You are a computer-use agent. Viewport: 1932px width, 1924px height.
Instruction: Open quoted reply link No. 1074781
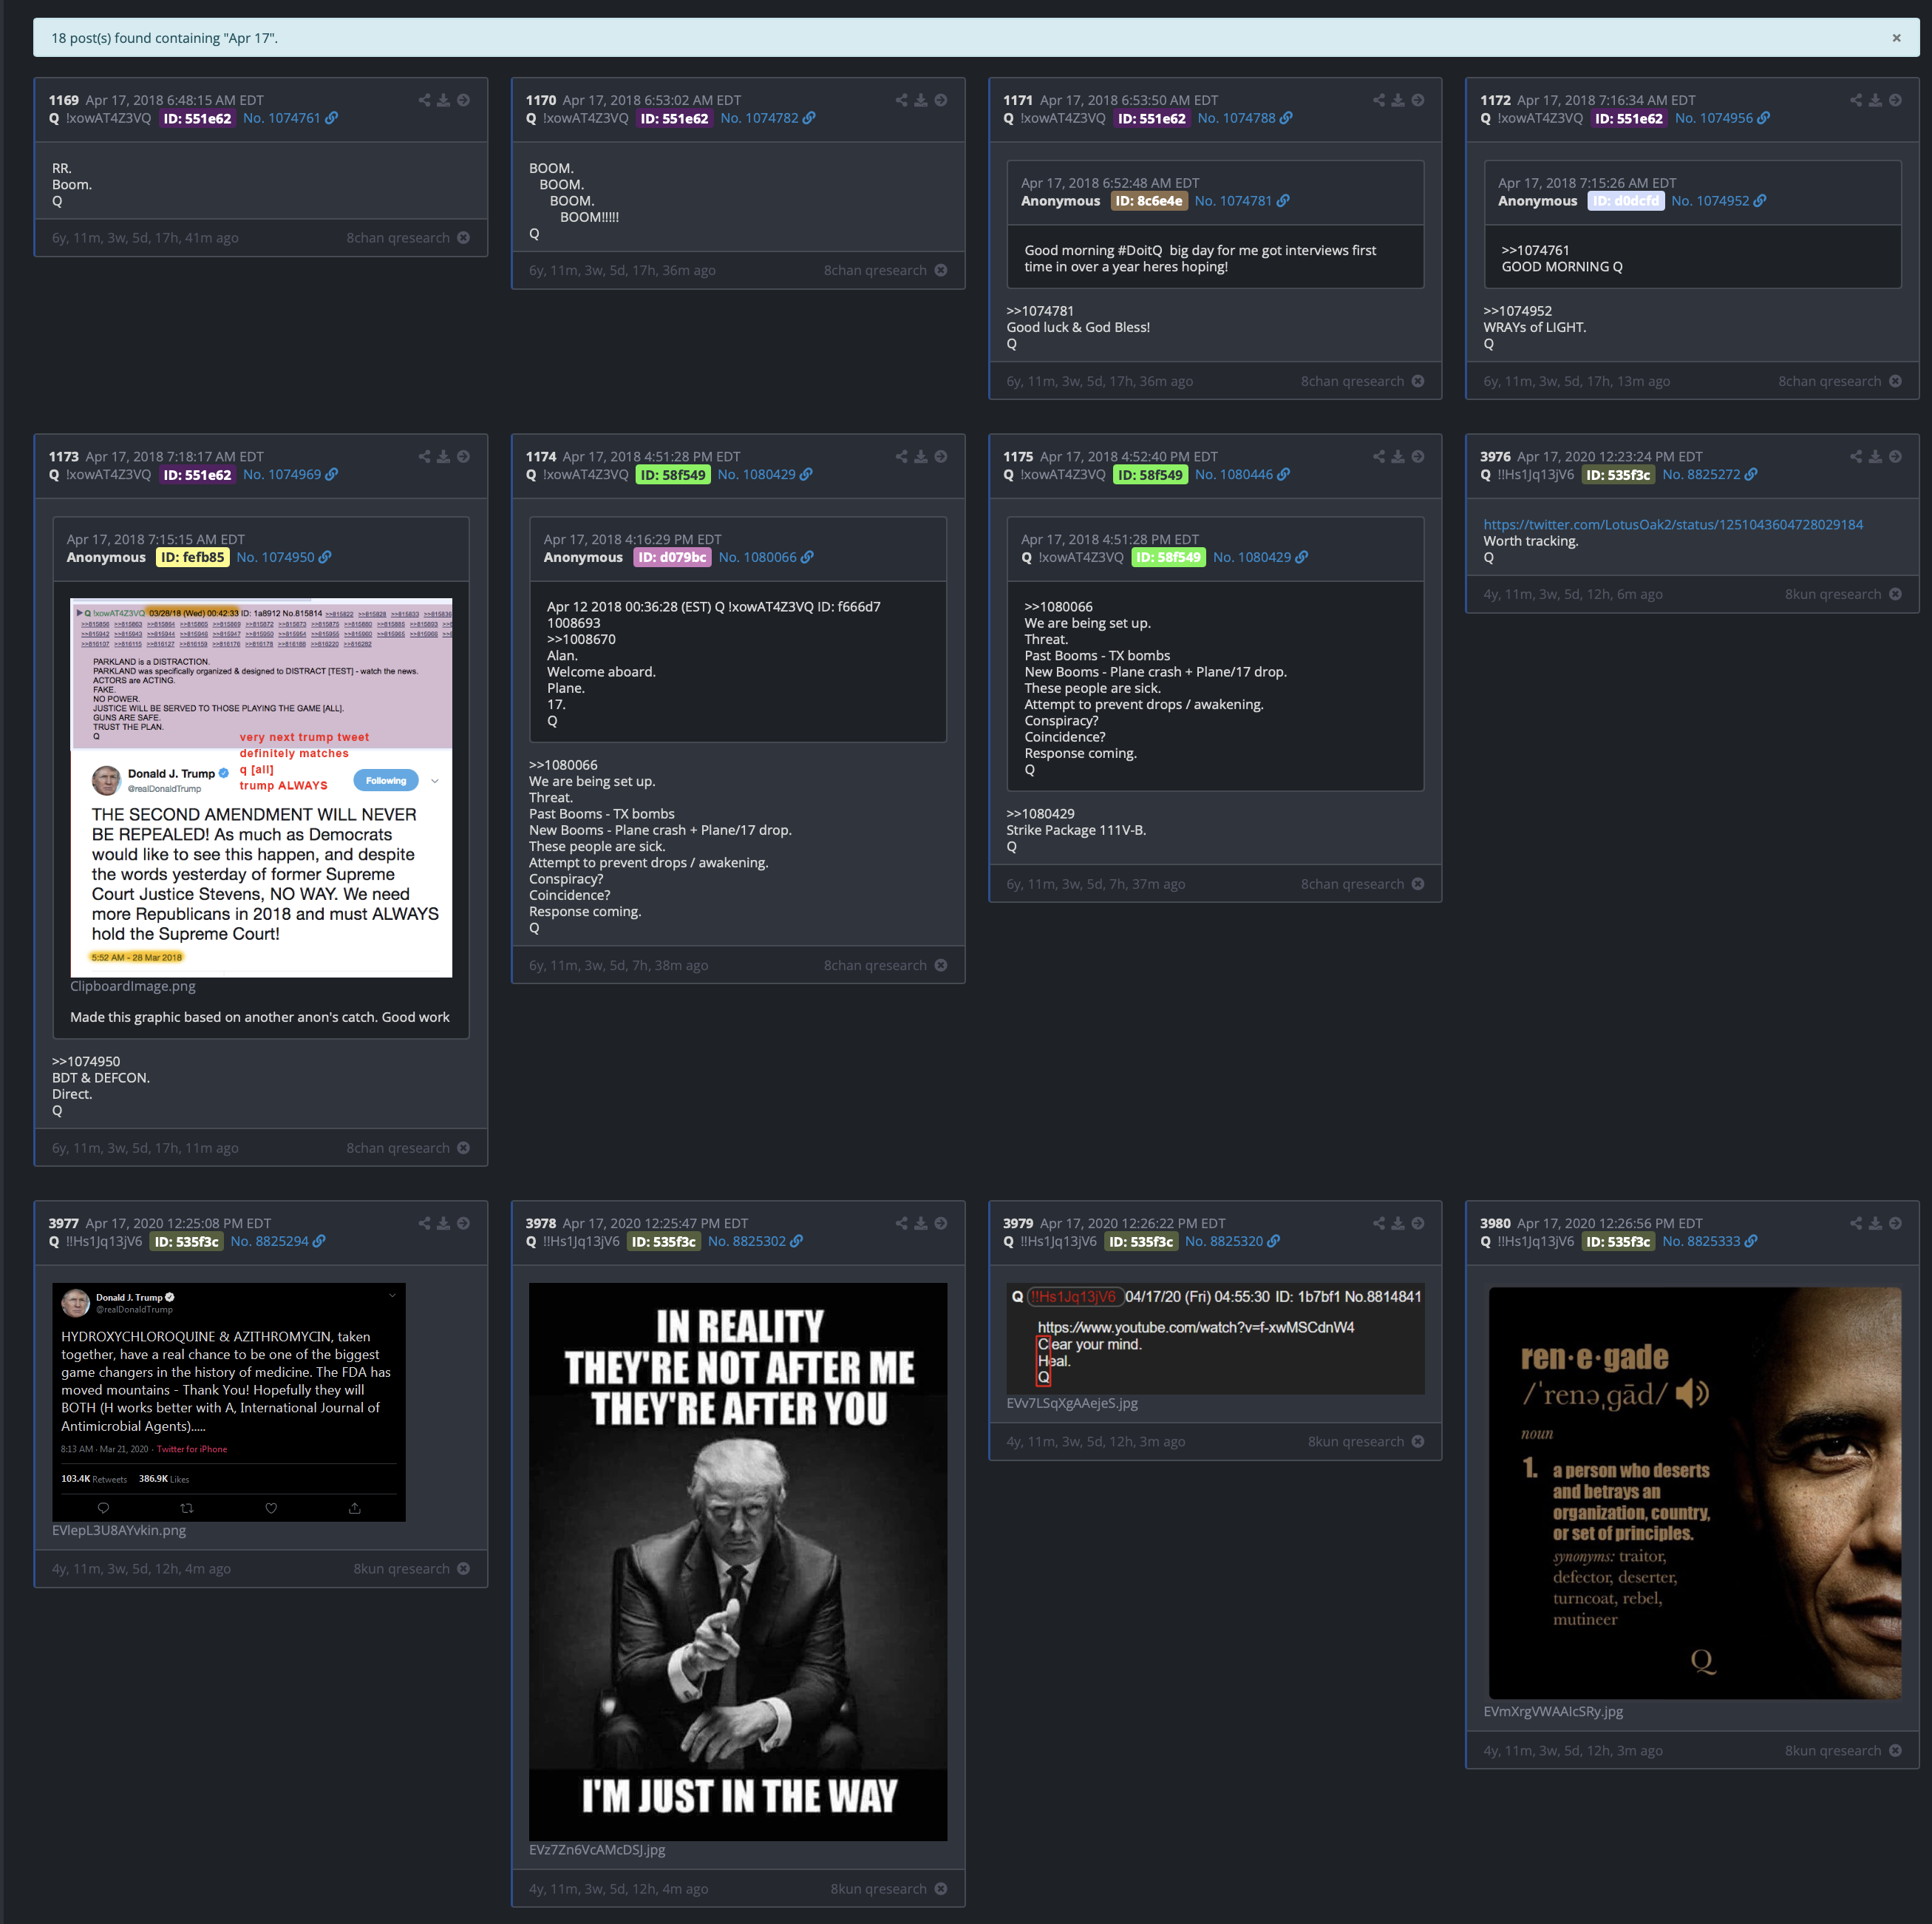click(1241, 201)
